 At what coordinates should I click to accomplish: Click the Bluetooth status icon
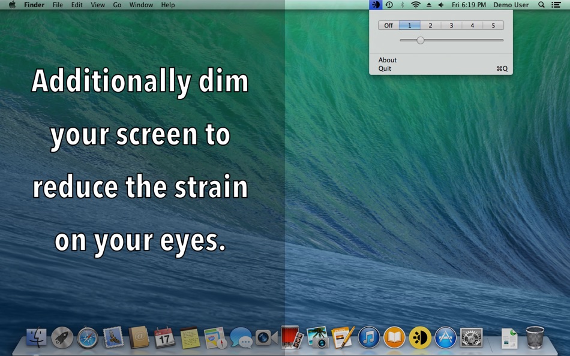tap(402, 5)
